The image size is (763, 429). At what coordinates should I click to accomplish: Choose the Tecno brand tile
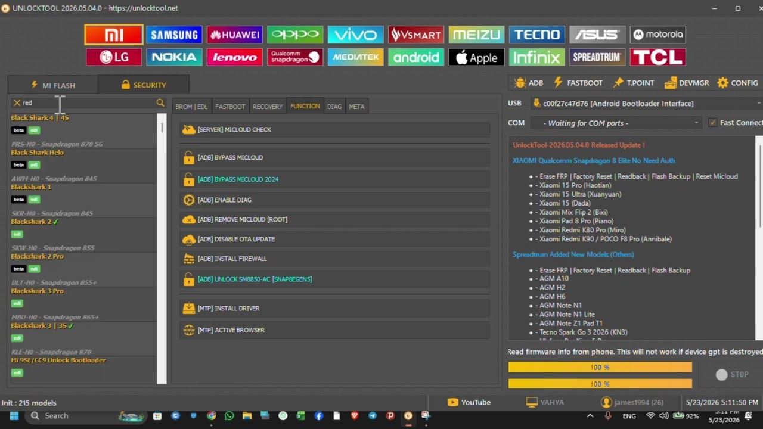(x=537, y=35)
